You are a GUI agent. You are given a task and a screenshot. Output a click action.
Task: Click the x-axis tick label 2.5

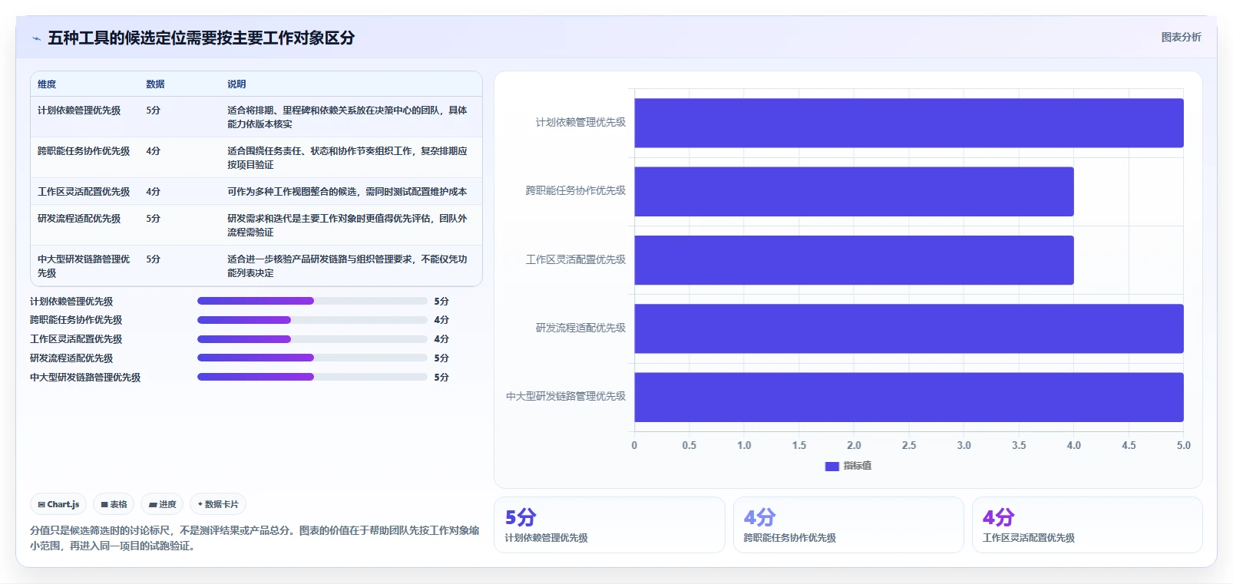point(909,445)
